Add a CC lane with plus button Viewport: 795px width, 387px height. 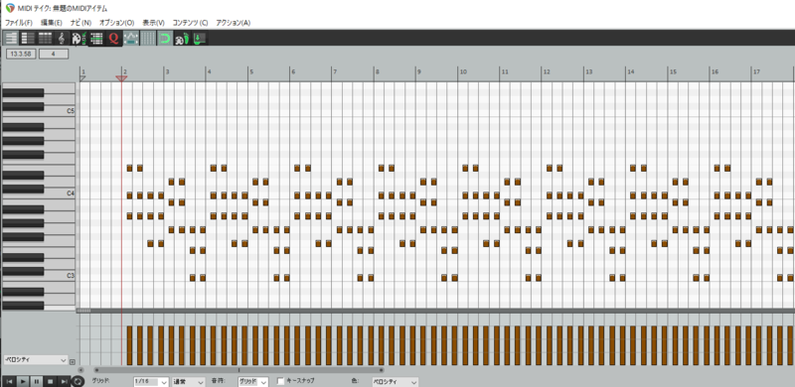[72, 361]
